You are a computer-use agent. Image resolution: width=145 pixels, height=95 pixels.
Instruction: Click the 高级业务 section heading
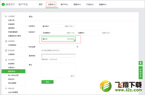(11, 88)
